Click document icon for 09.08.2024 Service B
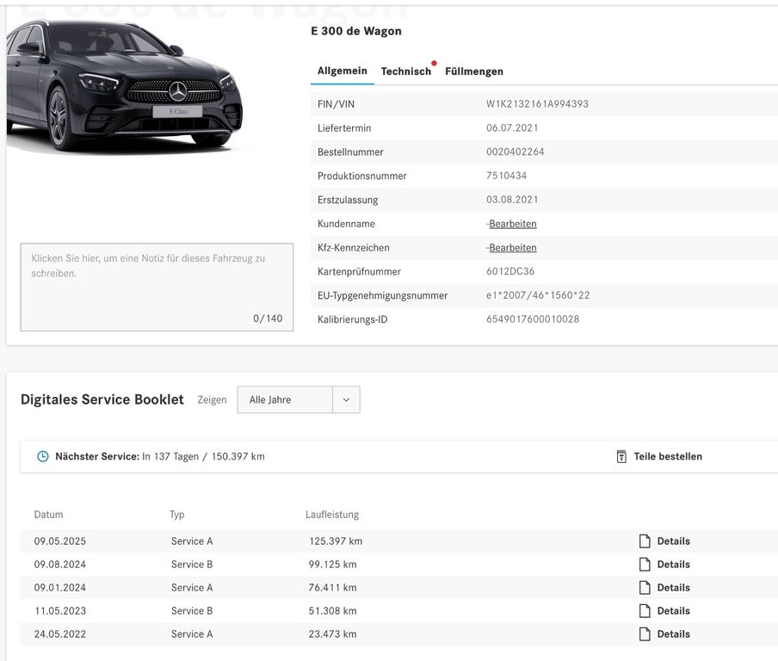 [644, 565]
